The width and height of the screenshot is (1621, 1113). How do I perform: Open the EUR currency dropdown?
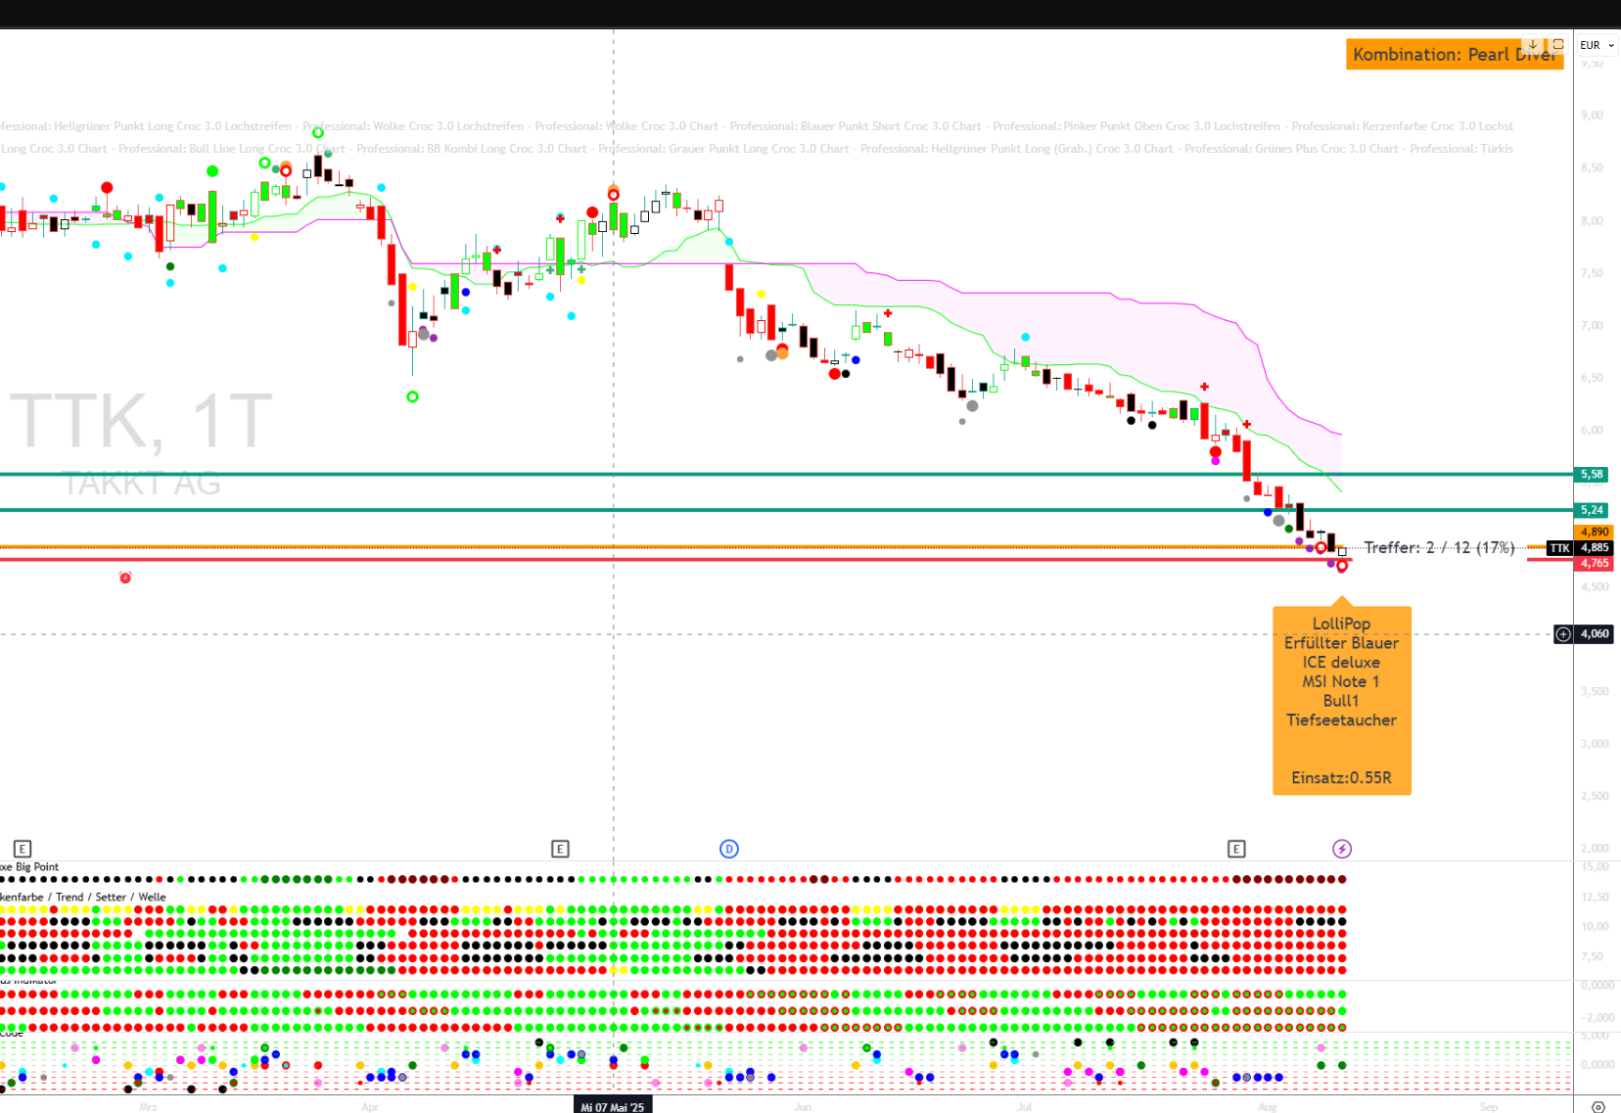1597,45
